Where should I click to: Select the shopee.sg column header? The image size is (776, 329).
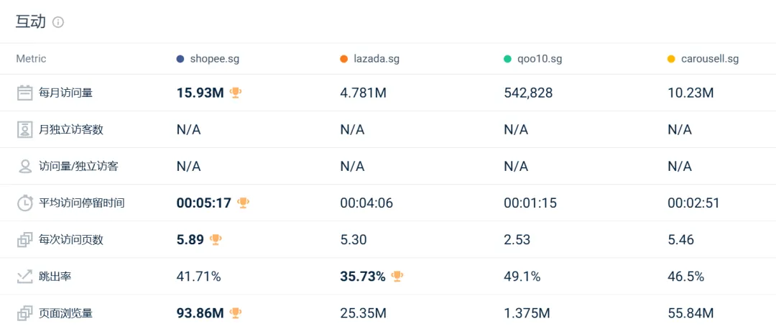click(x=215, y=59)
